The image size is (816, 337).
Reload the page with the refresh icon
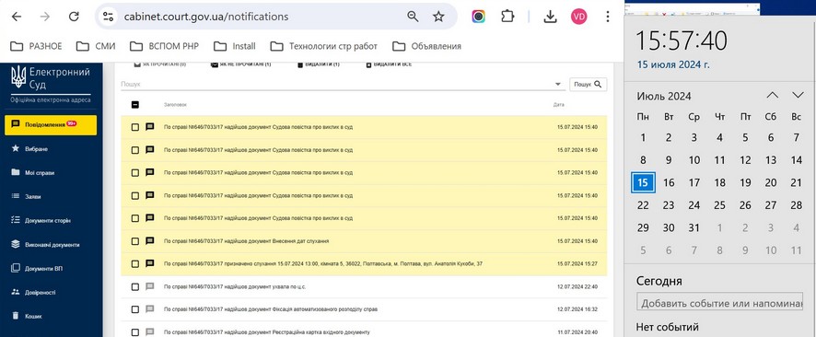74,17
